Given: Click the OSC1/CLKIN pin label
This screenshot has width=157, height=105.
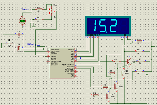Looking at the screenshot, I should (55, 50).
